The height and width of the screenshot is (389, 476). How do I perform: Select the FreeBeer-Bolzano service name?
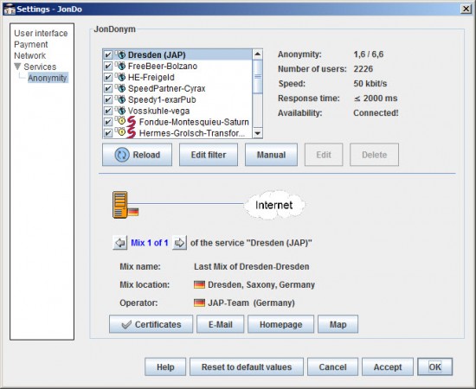(x=163, y=66)
